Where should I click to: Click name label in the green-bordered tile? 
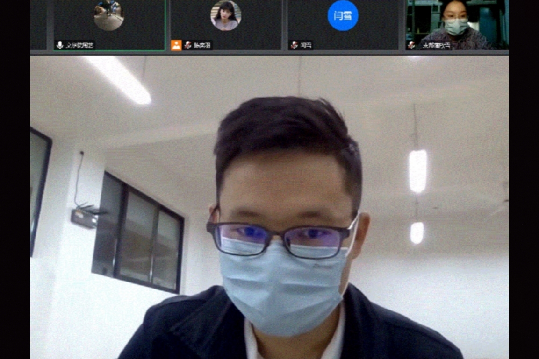tap(79, 45)
